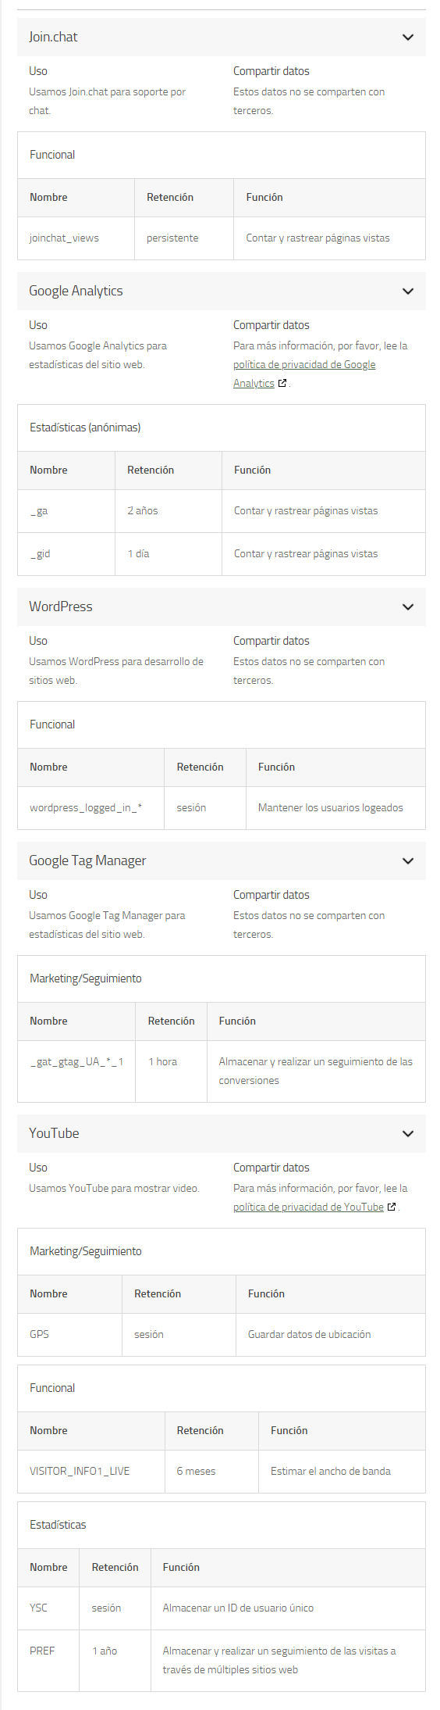Image resolution: width=440 pixels, height=1710 pixels.
Task: Toggle the YouTube section chevron
Action: tap(407, 1134)
